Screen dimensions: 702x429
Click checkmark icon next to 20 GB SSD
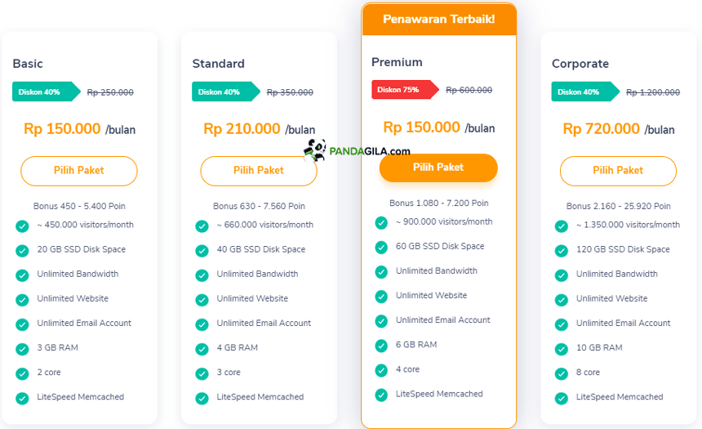[x=22, y=251]
